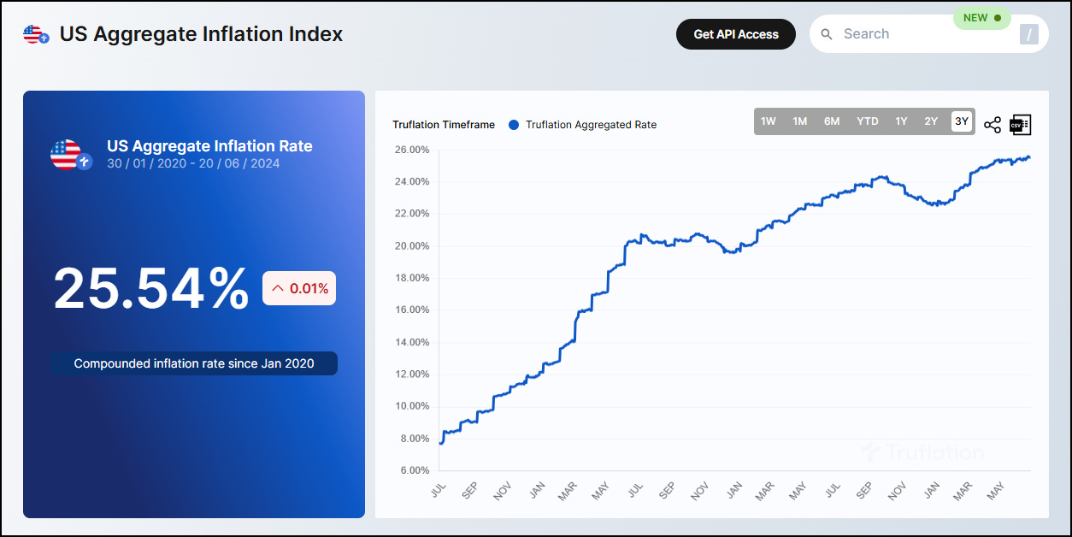Click the 20.00% y-axis label
The height and width of the screenshot is (537, 1072).
click(x=413, y=246)
